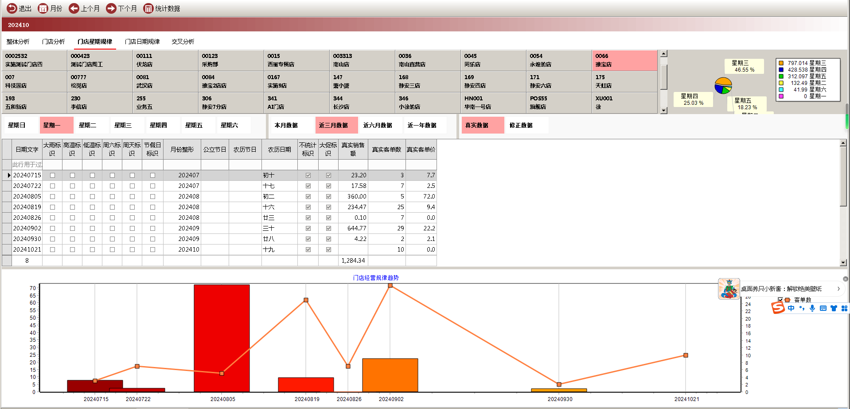Click scroll-up arrow of store list scrollbar
The height and width of the screenshot is (409, 850).
(664, 54)
